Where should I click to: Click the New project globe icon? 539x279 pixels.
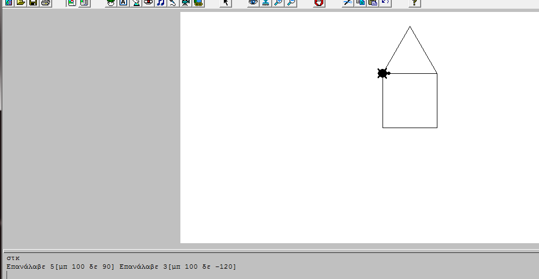9,2
